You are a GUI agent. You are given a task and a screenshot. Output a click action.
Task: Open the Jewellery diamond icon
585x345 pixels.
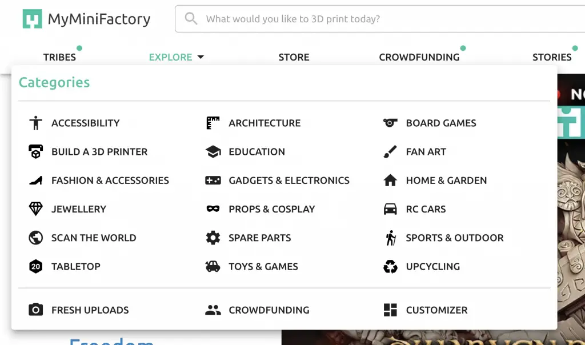pos(36,209)
